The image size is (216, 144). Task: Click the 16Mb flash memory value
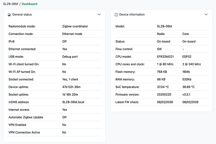pos(186,72)
